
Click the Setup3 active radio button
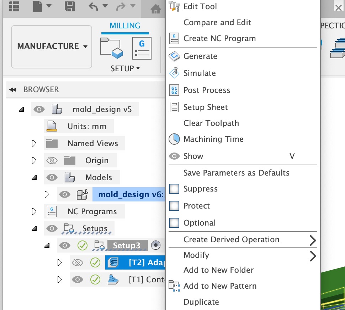(156, 245)
